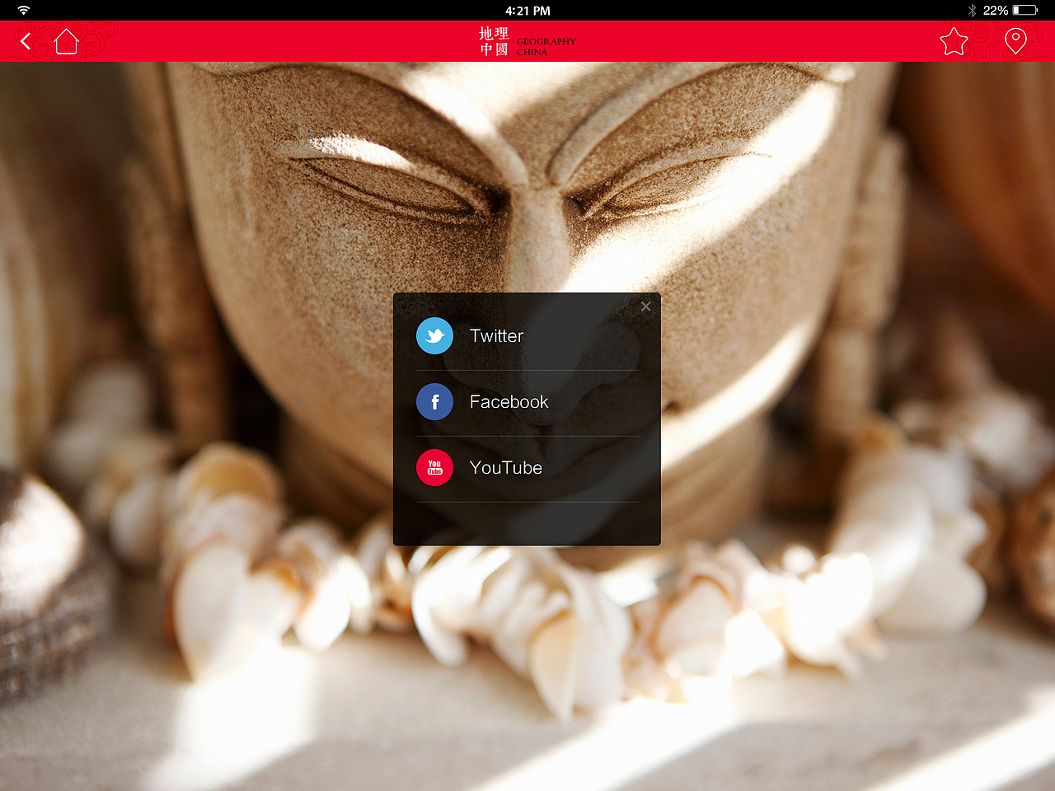Image resolution: width=1055 pixels, height=791 pixels.
Task: Tap the Geography China logo
Action: pyautogui.click(x=527, y=41)
